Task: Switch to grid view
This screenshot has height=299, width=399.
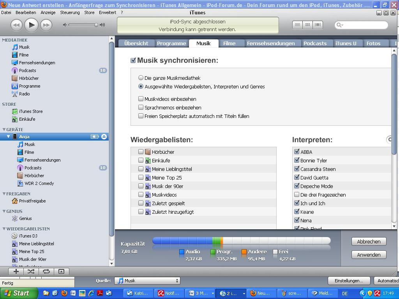Action: 307,25
